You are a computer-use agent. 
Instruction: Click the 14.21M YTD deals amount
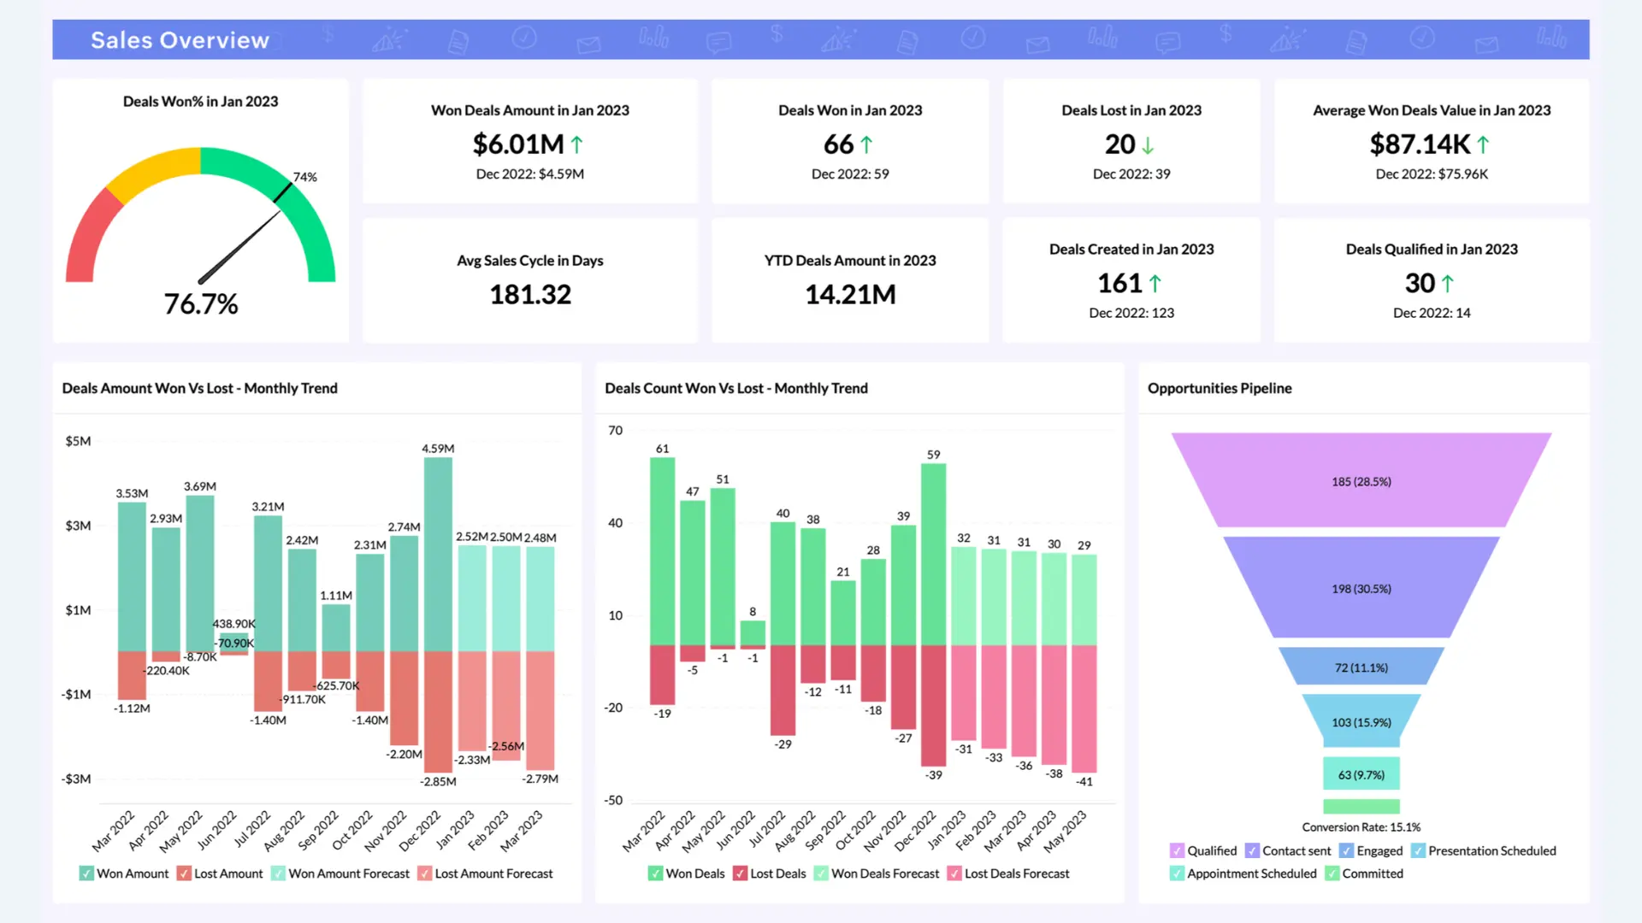pos(850,295)
